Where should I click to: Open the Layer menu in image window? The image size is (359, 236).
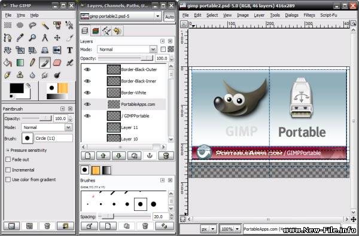259,15
